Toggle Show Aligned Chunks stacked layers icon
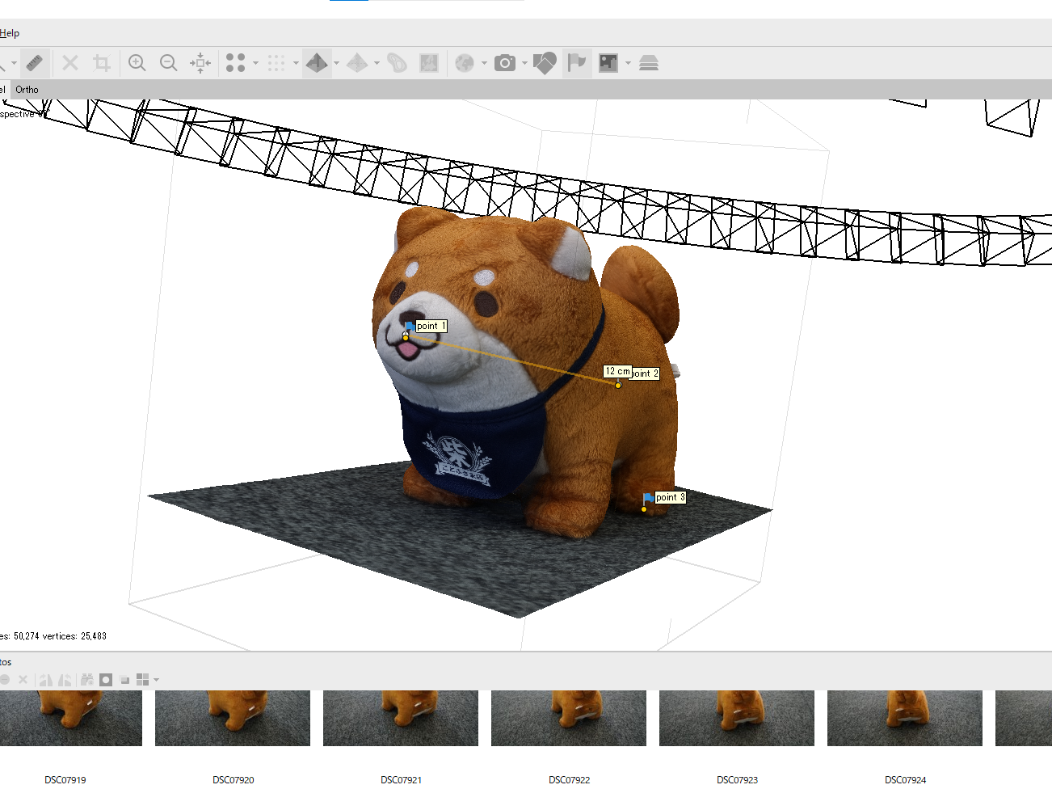This screenshot has height=789, width=1052. [649, 63]
